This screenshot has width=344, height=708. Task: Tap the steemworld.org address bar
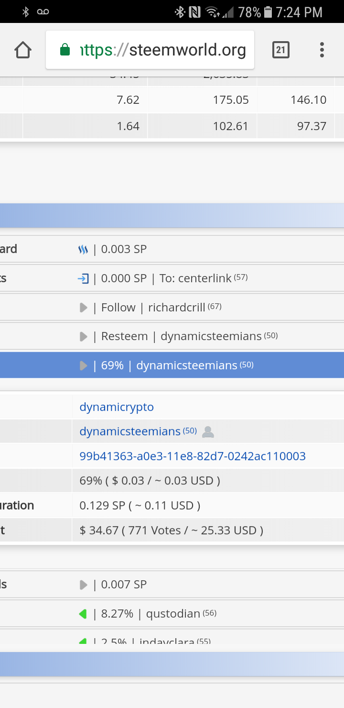(150, 50)
